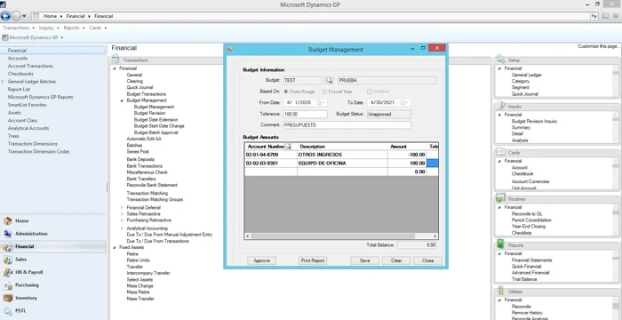This screenshot has width=622, height=320.
Task: Click the back navigation arrow icon
Action: click(x=5, y=16)
